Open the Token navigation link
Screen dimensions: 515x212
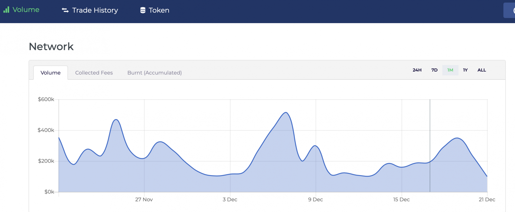click(159, 10)
